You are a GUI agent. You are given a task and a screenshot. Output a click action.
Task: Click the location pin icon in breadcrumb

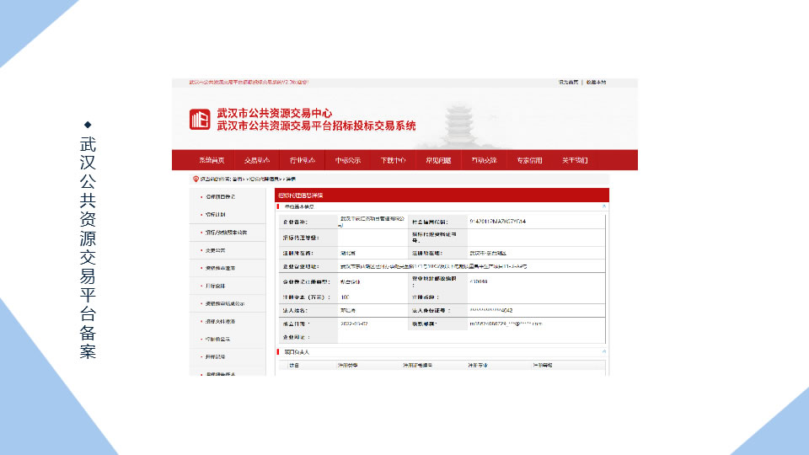click(x=195, y=179)
